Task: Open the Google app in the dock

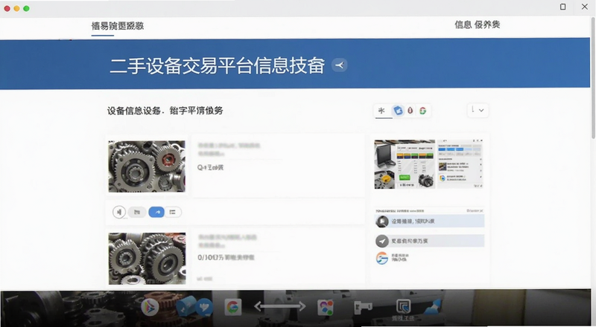Action: point(232,306)
